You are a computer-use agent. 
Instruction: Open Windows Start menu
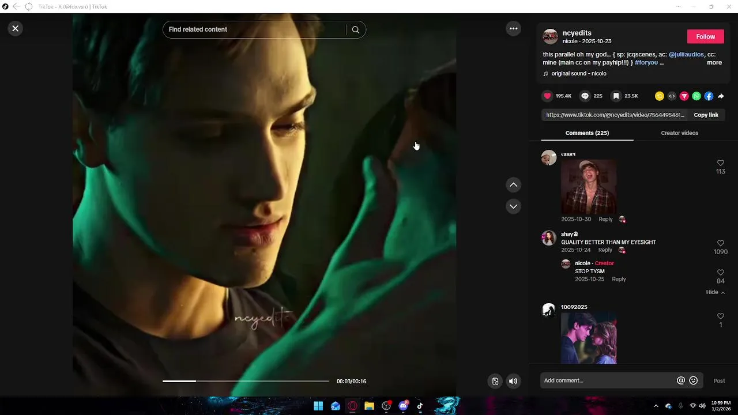tap(318, 406)
